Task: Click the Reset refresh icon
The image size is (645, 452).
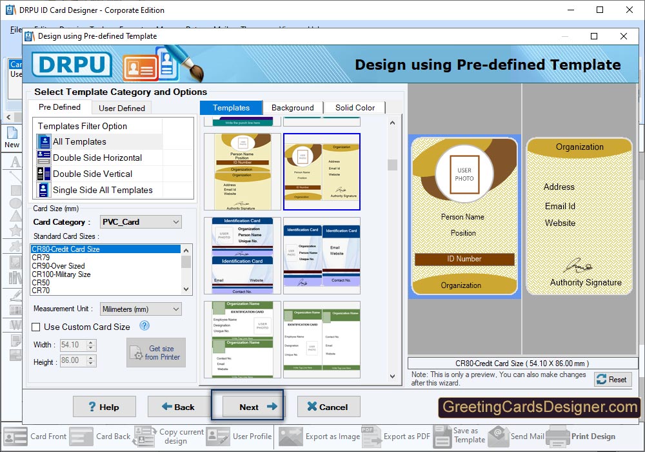Action: pos(601,379)
